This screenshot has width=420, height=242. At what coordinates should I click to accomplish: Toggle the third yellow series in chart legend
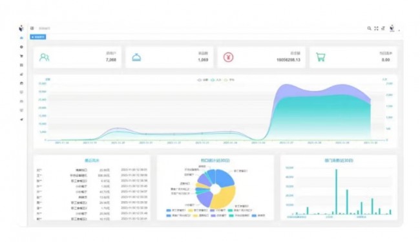click(229, 79)
